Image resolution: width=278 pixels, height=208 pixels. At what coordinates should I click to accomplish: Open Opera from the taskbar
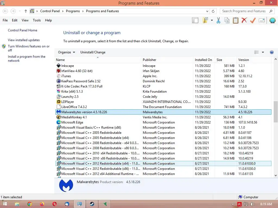pyautogui.click(x=54, y=204)
